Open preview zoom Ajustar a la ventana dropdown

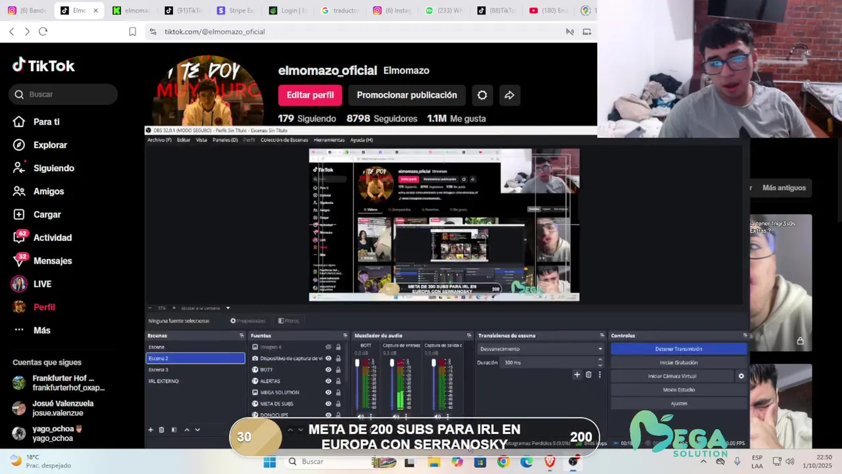coord(228,308)
